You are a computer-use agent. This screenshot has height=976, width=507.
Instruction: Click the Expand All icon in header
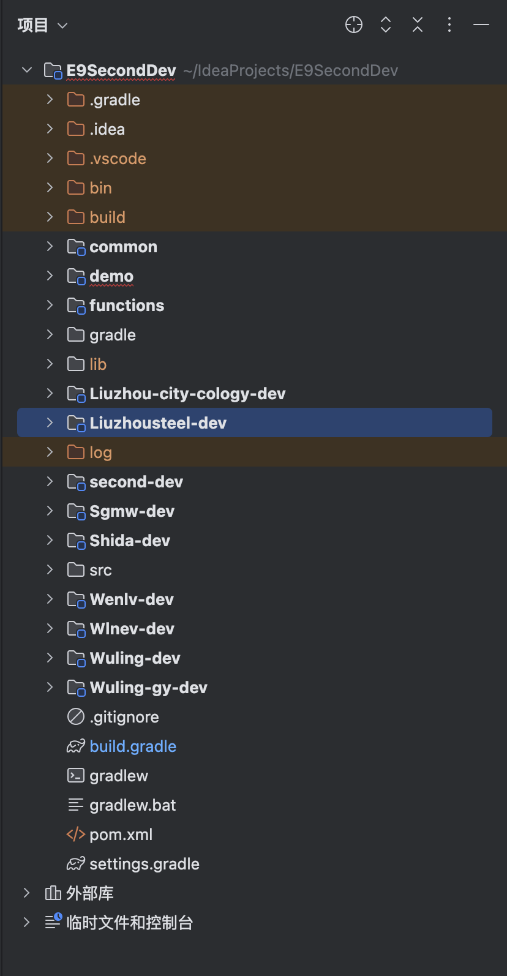click(386, 24)
